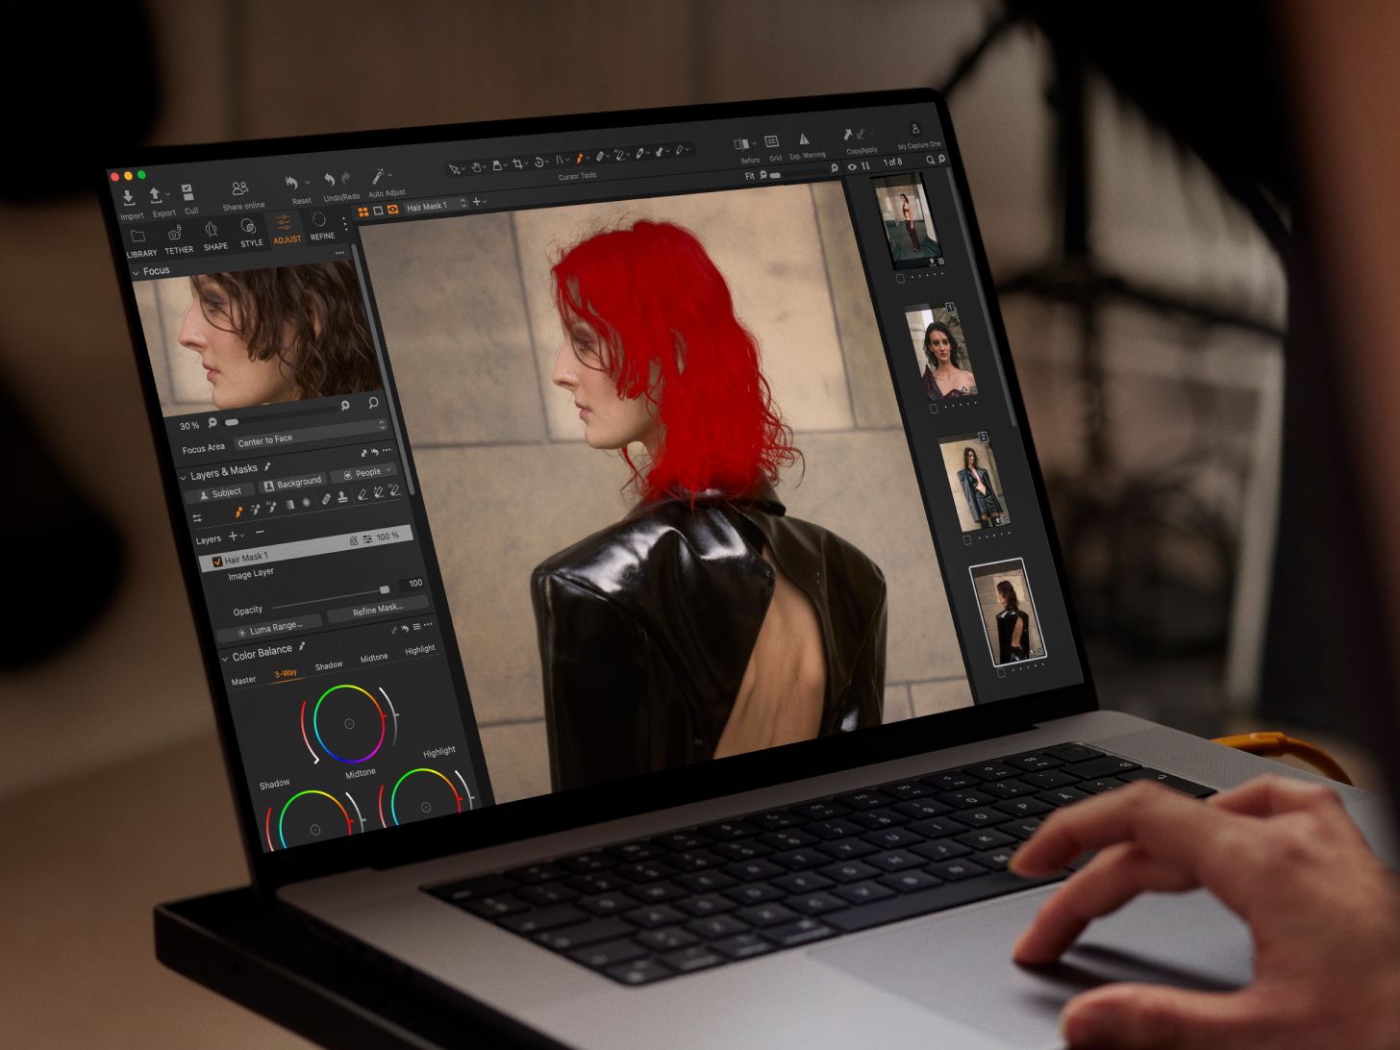Click the Reset adjustments arrow icon
The image size is (1400, 1050).
click(x=291, y=183)
